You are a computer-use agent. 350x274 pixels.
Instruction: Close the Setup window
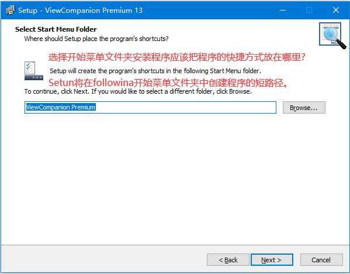click(x=336, y=10)
